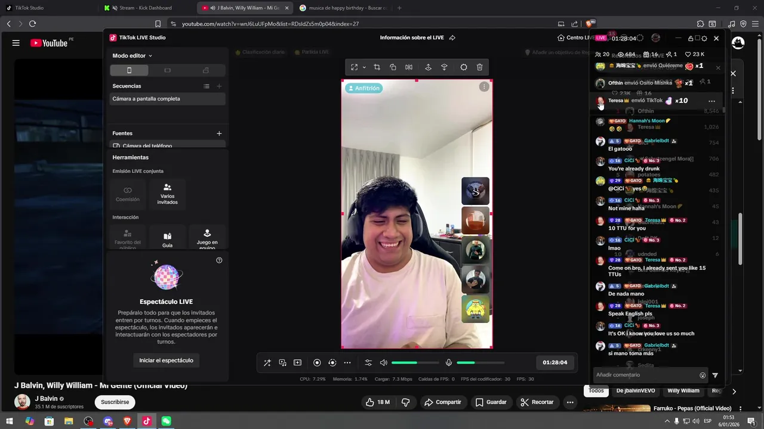Click the Anfitrión host badge
Screen dimensions: 764x429
coord(363,88)
